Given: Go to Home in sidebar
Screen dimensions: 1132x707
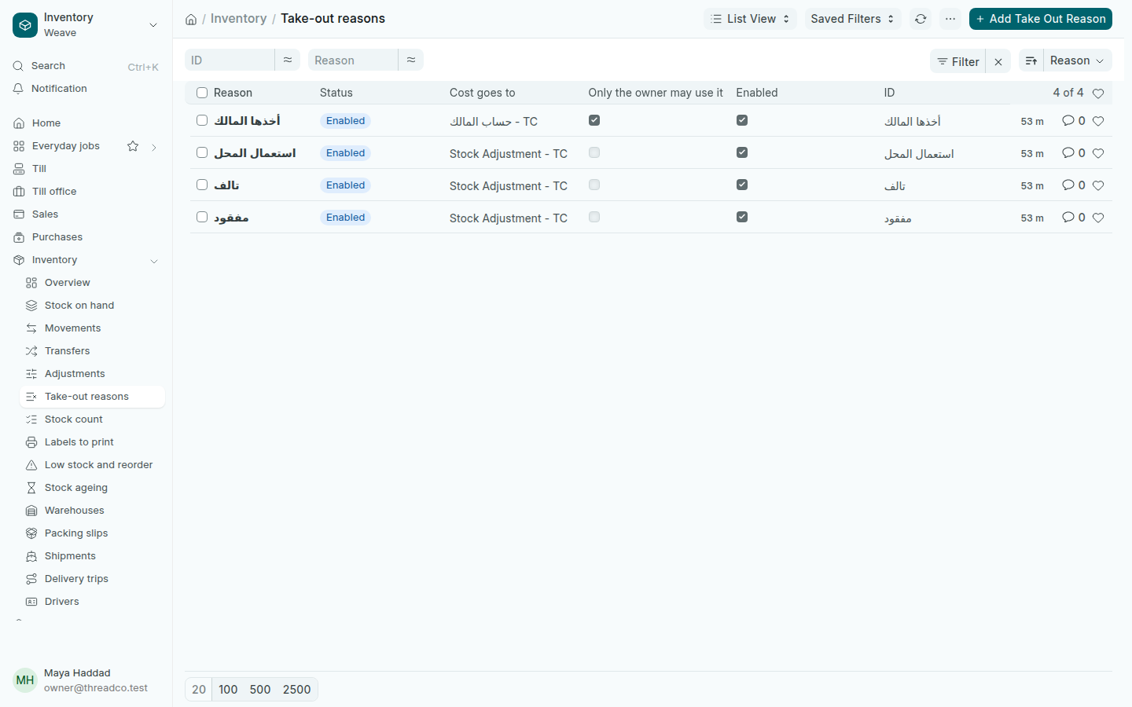Looking at the screenshot, I should 86,123.
